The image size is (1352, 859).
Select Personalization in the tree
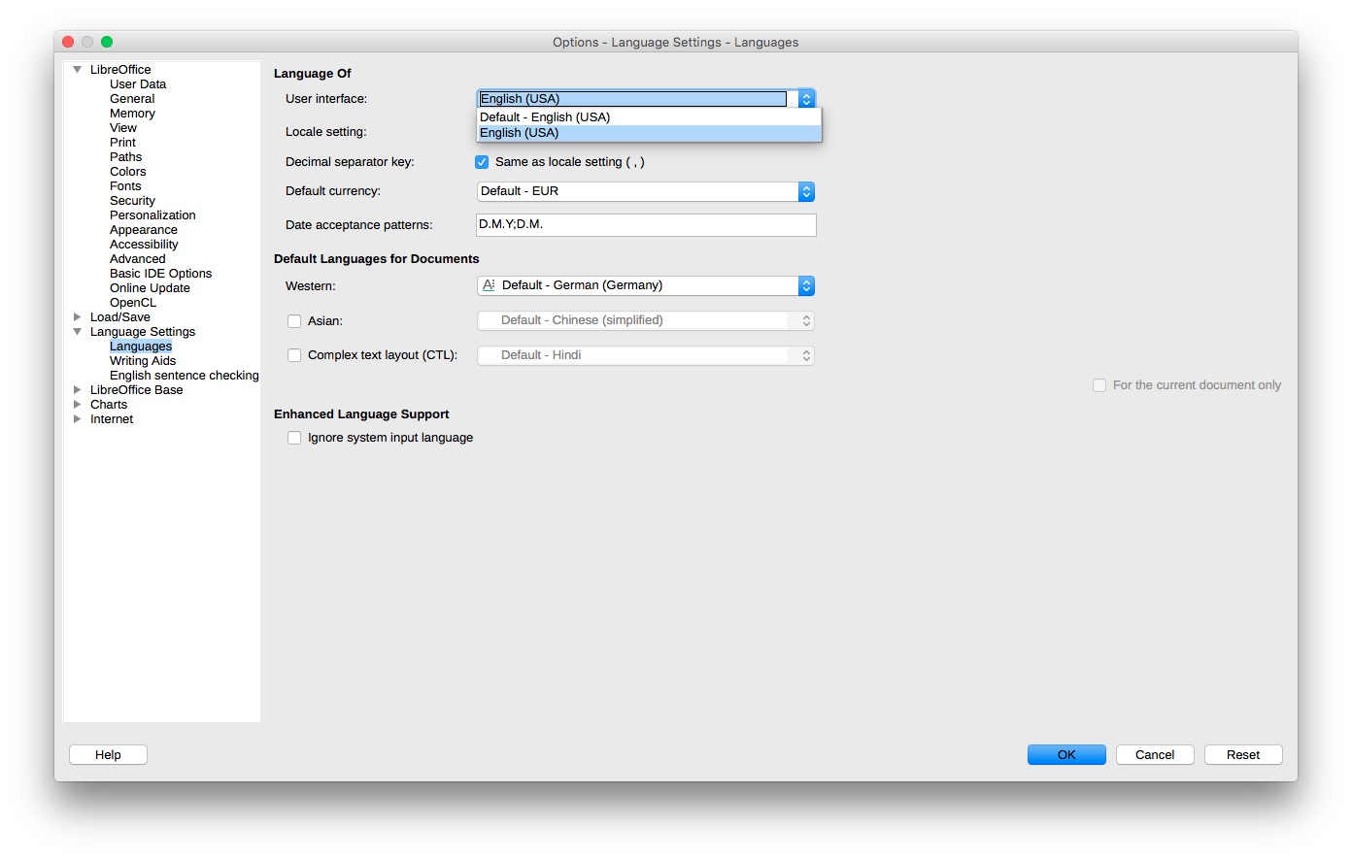(x=152, y=215)
